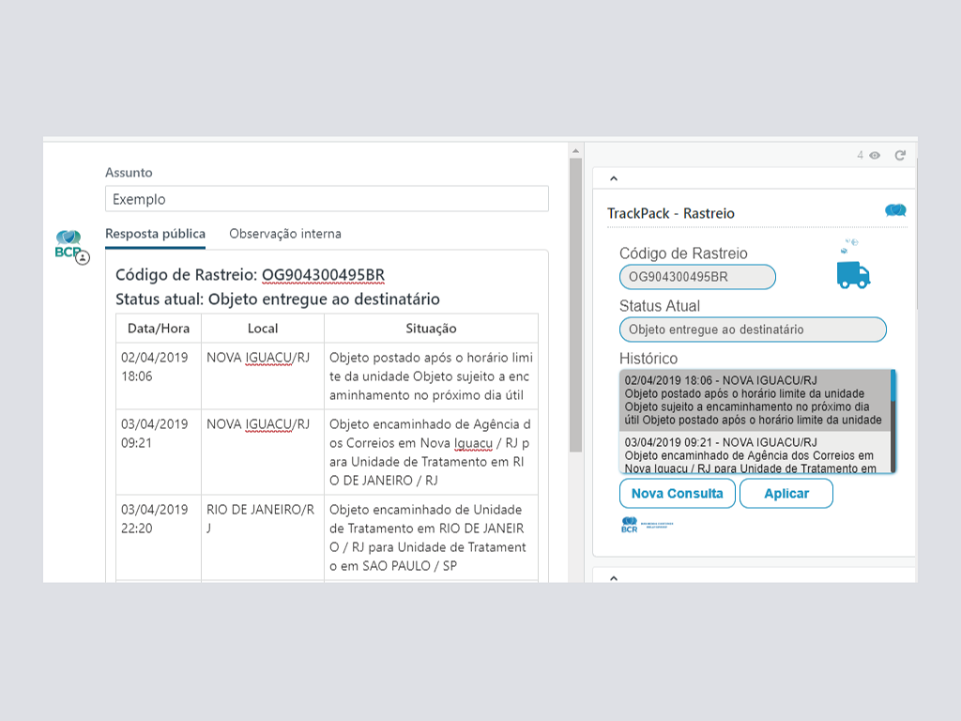
Task: Click the BCR logo below Nova Consulta
Action: point(646,525)
